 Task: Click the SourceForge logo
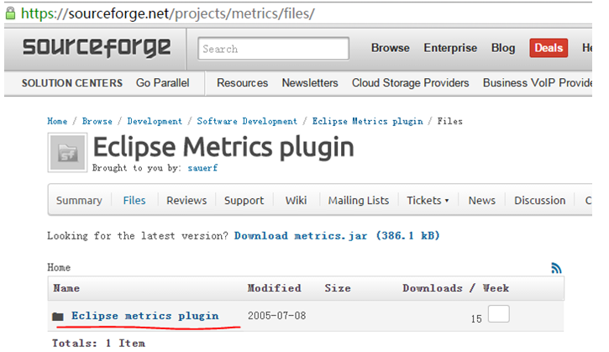(97, 48)
